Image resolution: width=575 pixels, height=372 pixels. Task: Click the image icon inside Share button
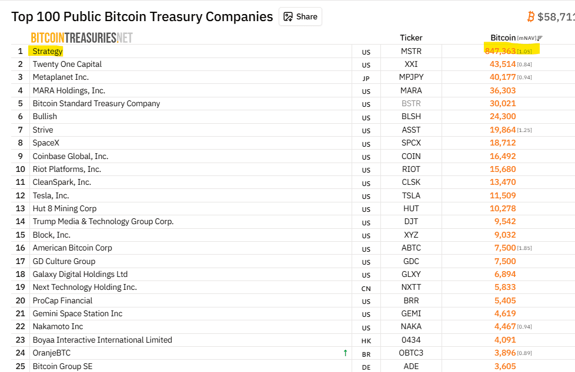pos(288,17)
